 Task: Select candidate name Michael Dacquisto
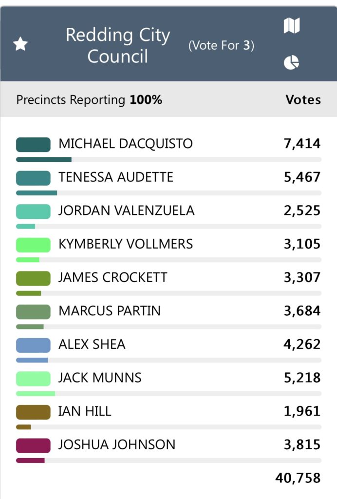[126, 144]
